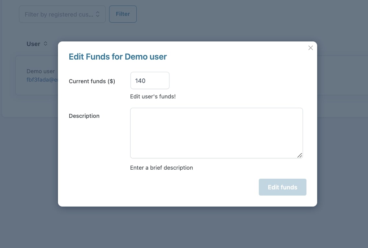Click the chevron arrows on the customer filter

(98, 14)
